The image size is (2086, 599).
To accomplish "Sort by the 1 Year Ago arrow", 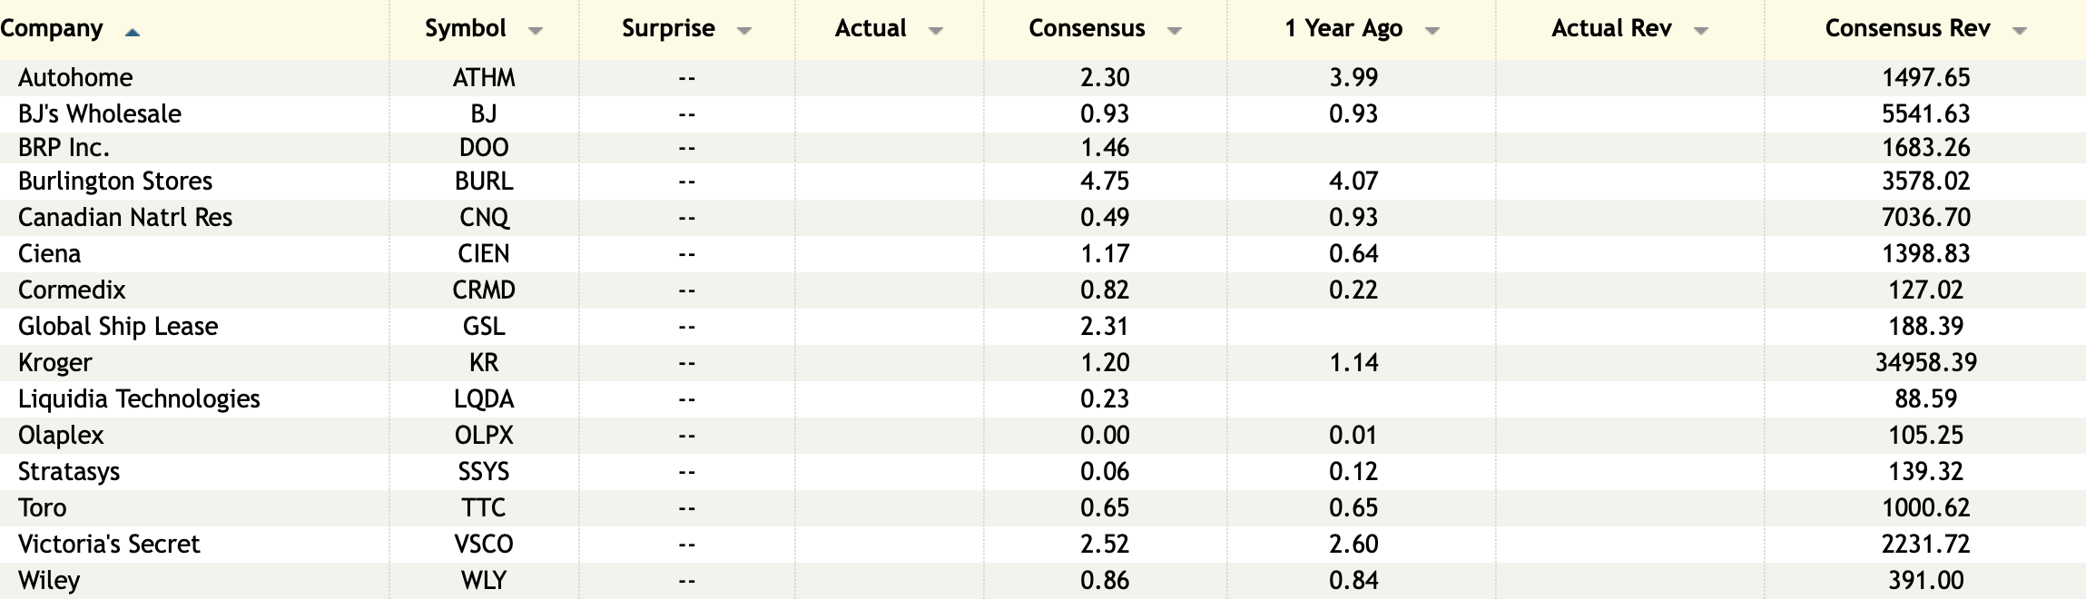I will (x=1432, y=31).
